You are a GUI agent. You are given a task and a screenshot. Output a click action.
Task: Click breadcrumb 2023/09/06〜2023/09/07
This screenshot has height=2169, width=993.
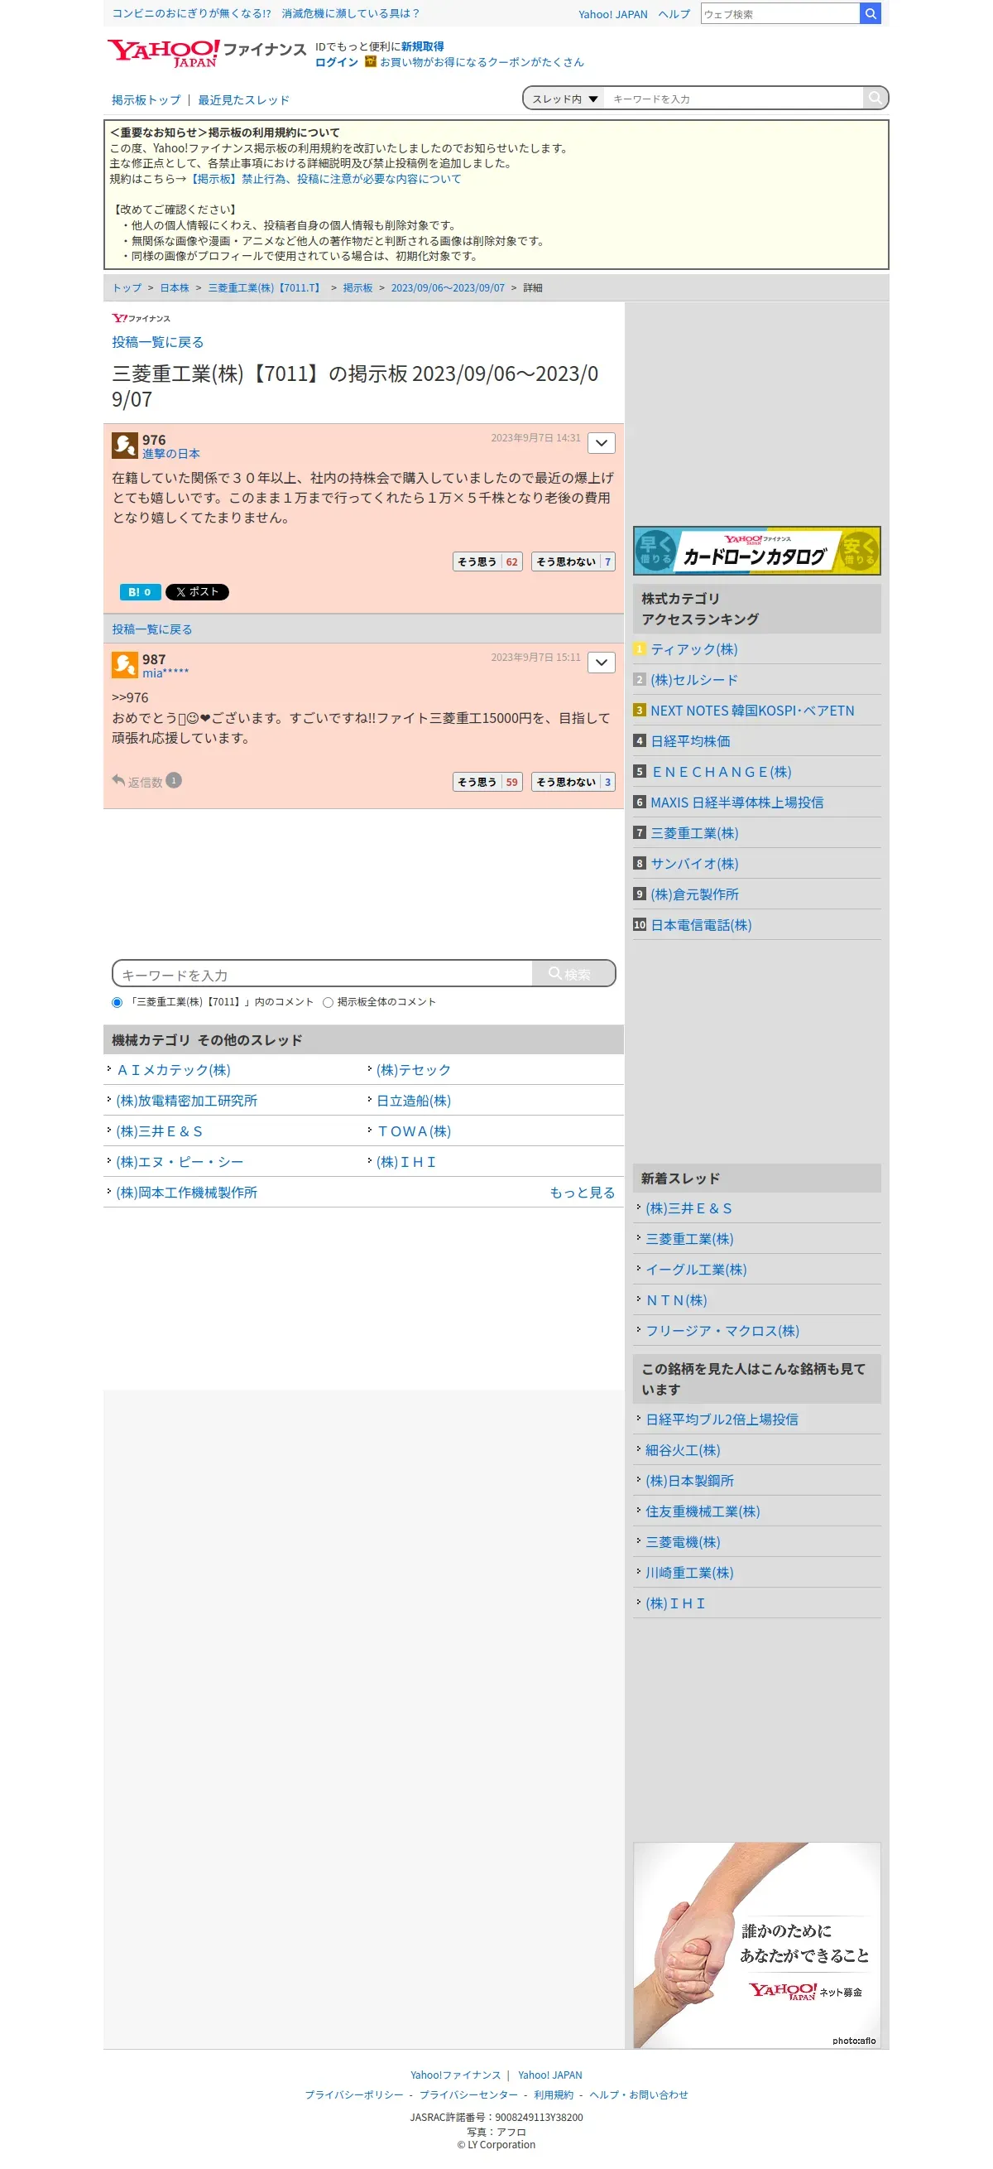pyautogui.click(x=448, y=288)
